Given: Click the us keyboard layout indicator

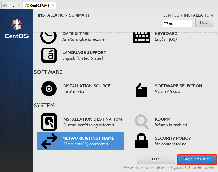Looking at the screenshot, I should pyautogui.click(x=177, y=24).
